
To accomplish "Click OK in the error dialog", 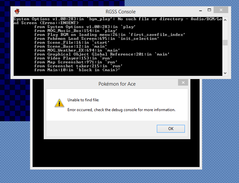I will coord(171,129).
